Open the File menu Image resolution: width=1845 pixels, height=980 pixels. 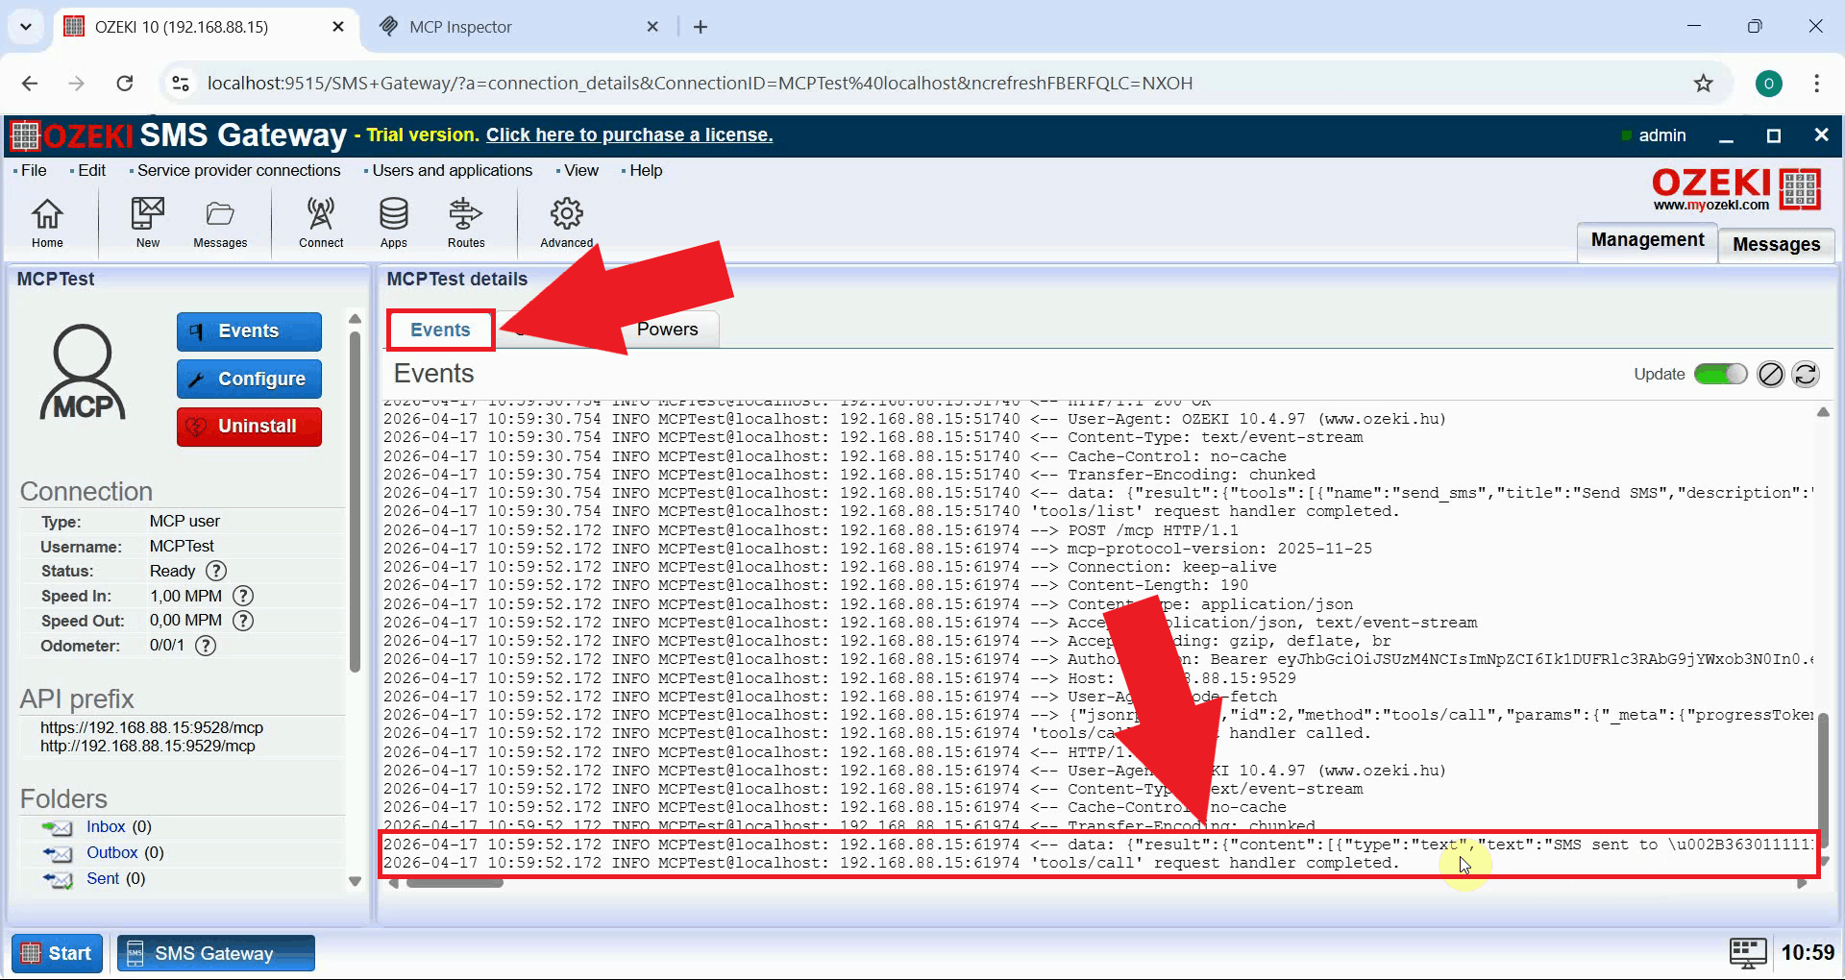[x=34, y=170]
